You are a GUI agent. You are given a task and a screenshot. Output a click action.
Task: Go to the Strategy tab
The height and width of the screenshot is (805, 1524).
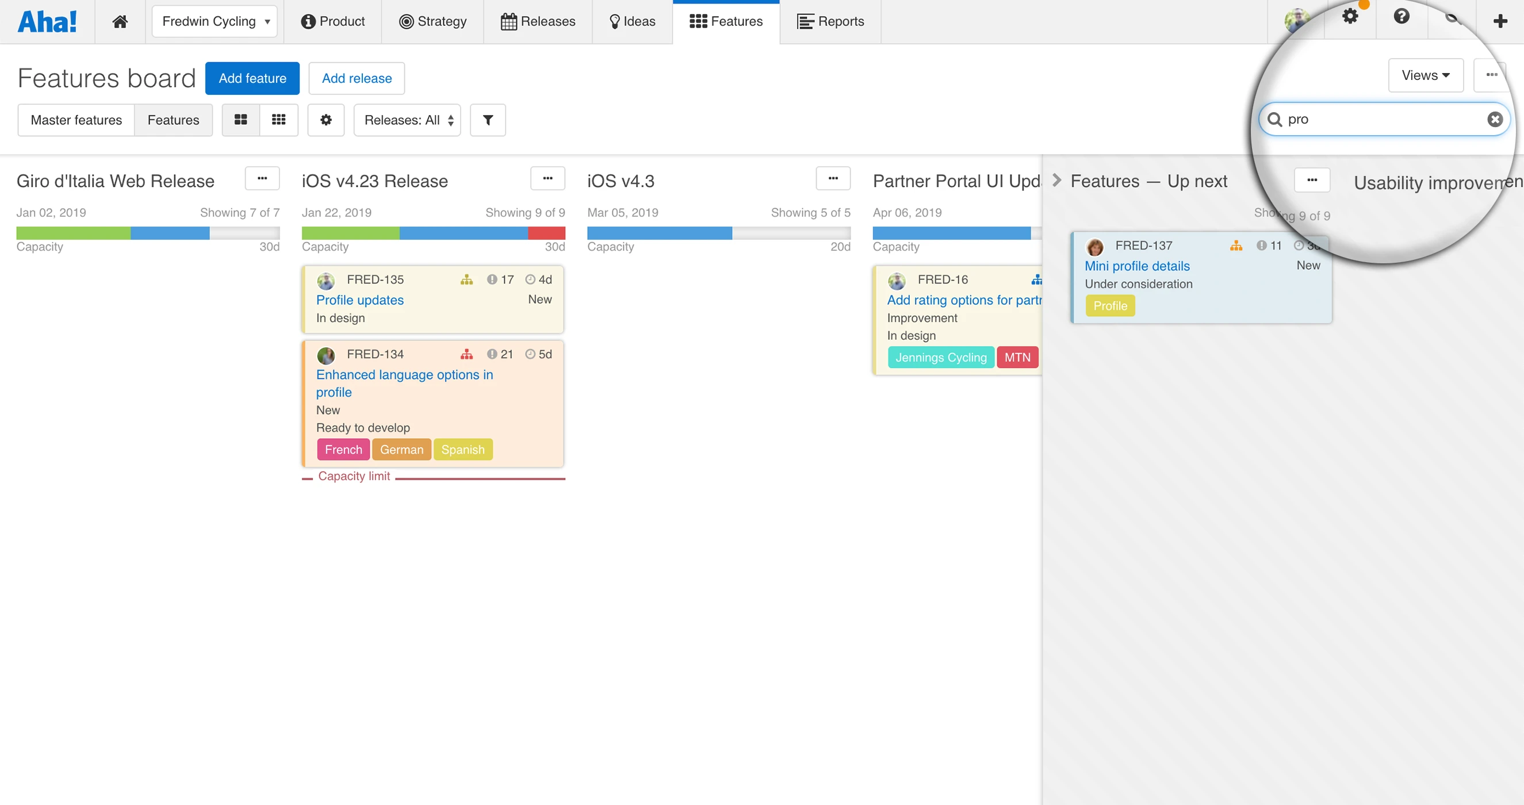(432, 21)
